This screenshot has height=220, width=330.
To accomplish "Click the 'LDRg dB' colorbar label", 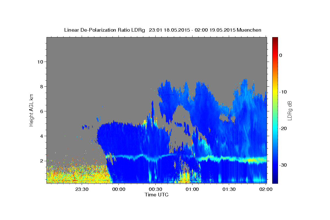I will click(290, 111).
